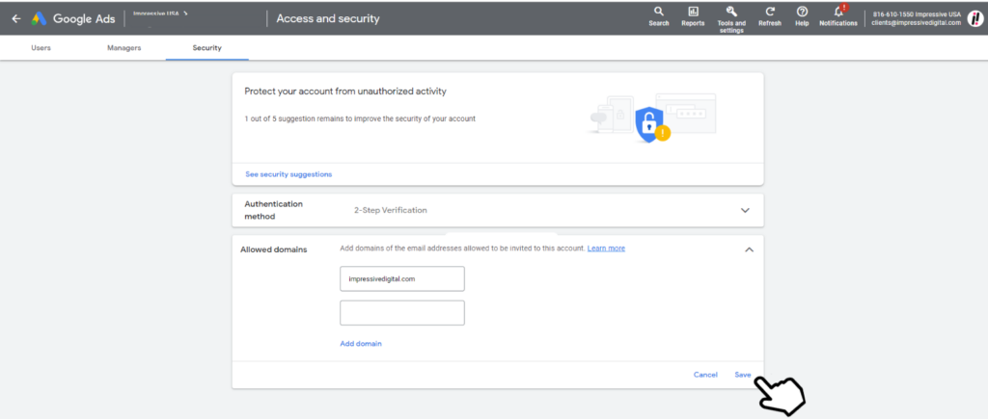The height and width of the screenshot is (419, 988).
Task: Switch to the Managers tab
Action: (123, 47)
